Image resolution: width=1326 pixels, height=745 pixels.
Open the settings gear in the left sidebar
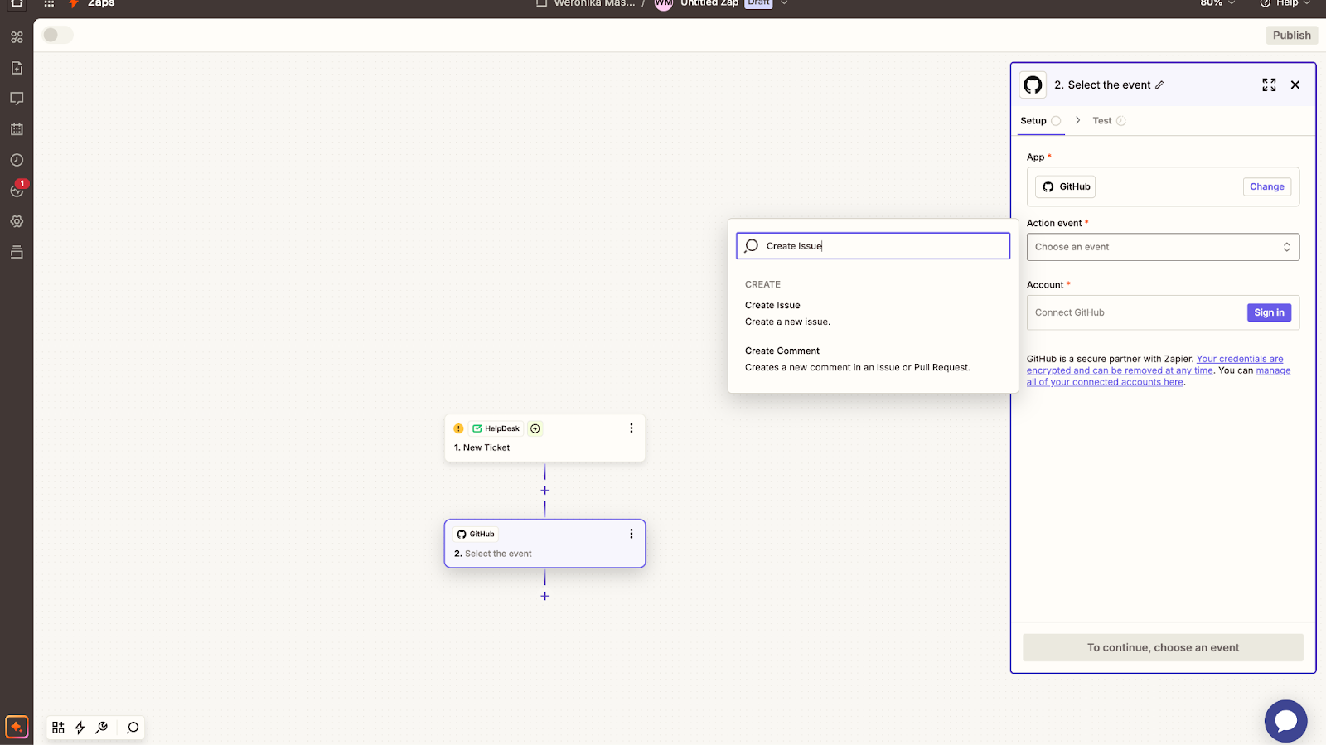tap(17, 221)
